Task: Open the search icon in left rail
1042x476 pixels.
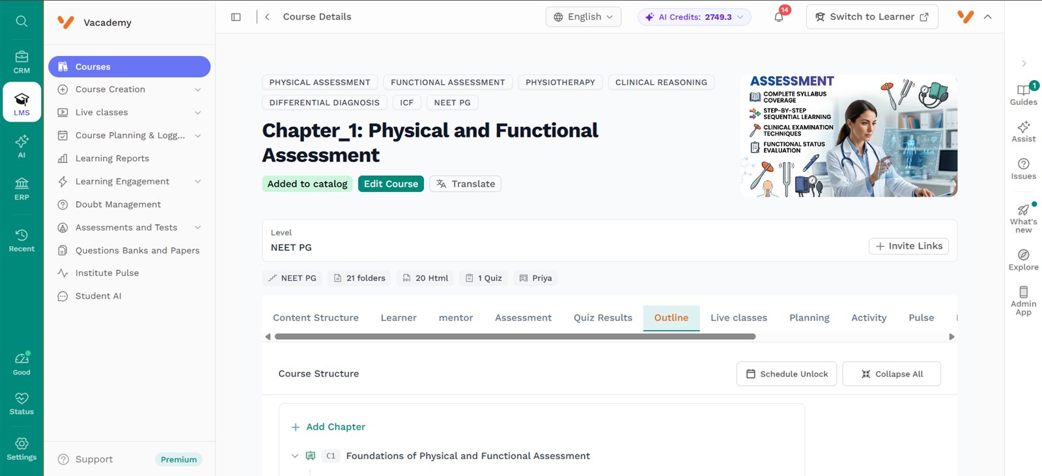Action: click(x=21, y=21)
